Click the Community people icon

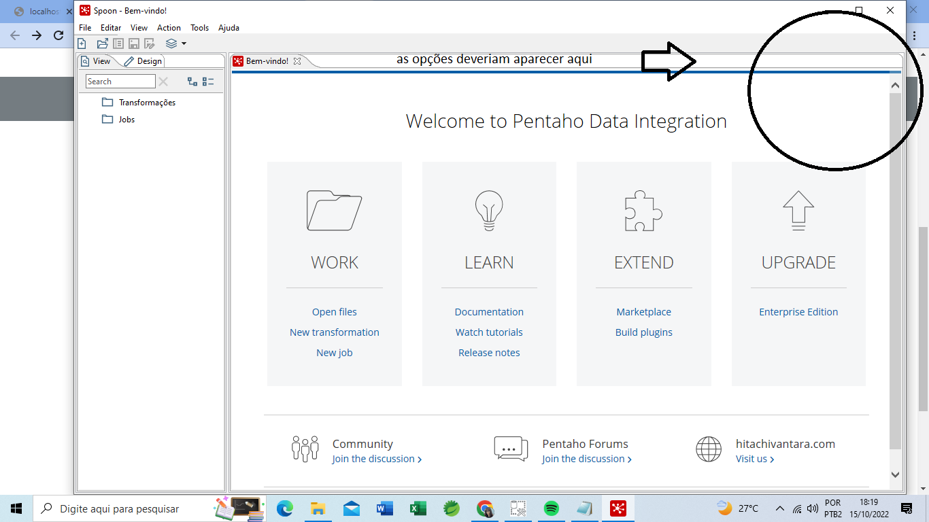pyautogui.click(x=305, y=449)
